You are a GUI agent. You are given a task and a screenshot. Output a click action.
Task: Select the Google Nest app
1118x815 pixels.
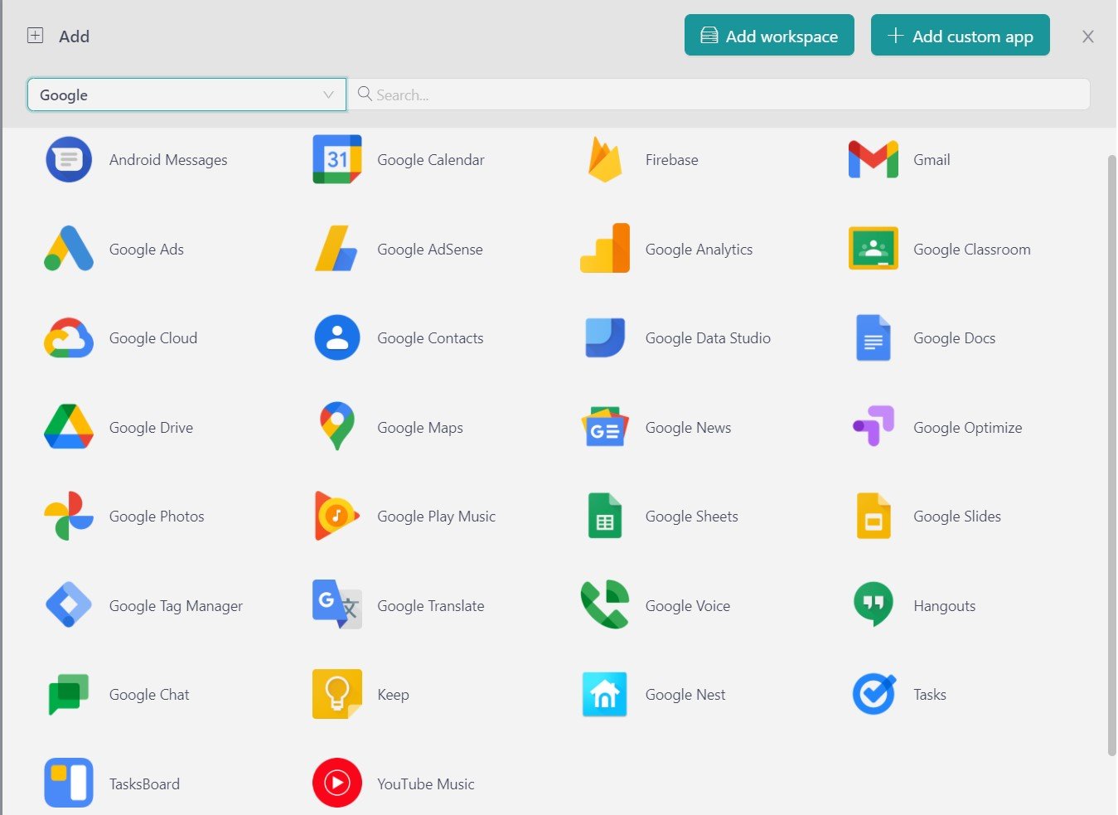click(x=603, y=694)
